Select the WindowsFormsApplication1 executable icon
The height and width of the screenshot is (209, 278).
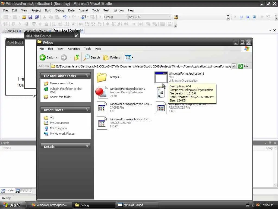click(161, 77)
